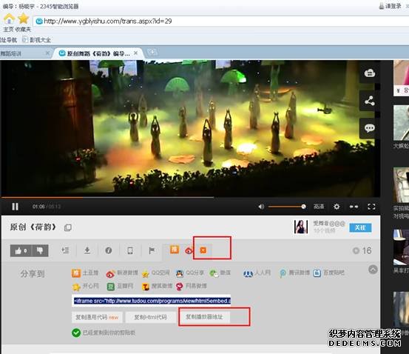The image size is (409, 354).
Task: Click the cloud icon on video sidebar
Action: pos(369,73)
